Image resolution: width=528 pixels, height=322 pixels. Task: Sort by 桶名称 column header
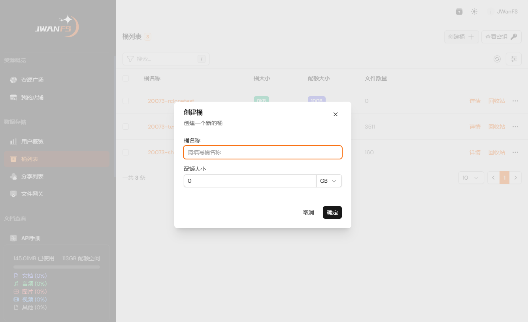pos(152,78)
